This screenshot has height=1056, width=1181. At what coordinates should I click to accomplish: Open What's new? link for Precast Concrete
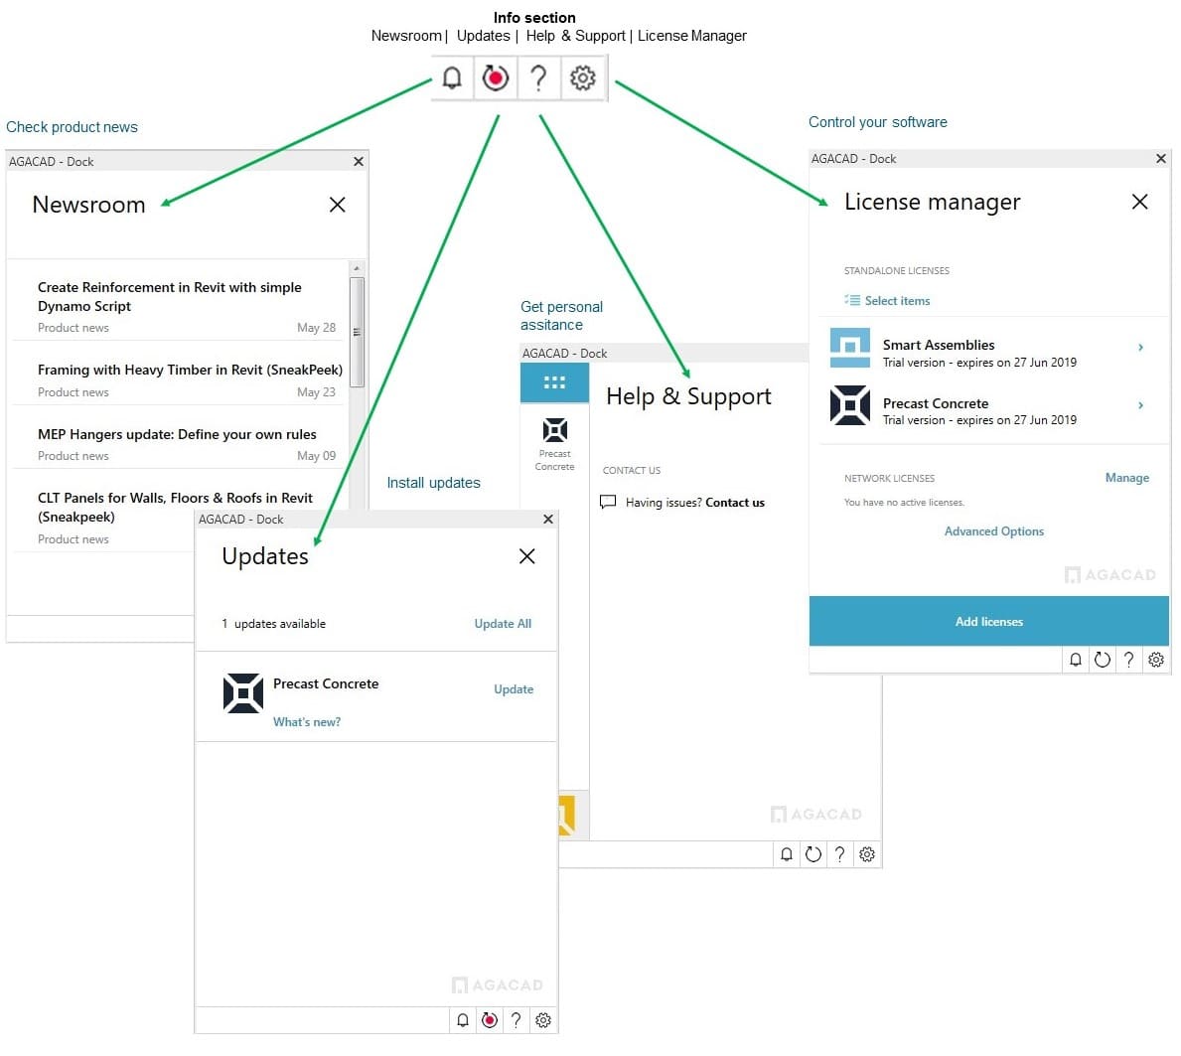pos(307,721)
